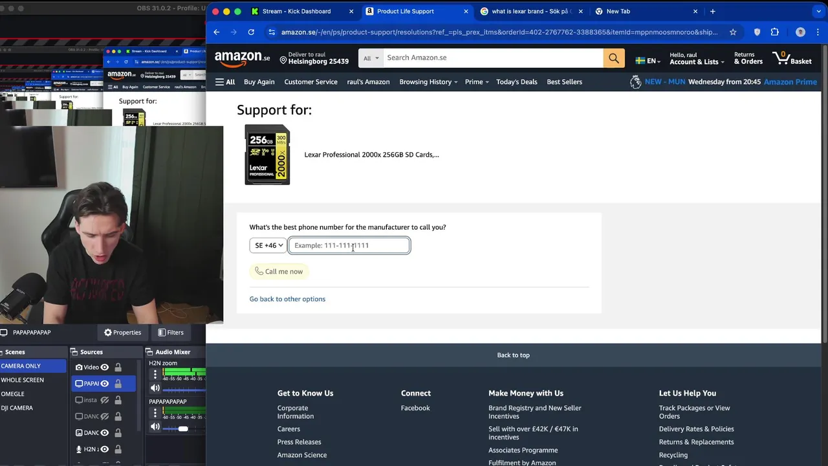The width and height of the screenshot is (828, 466).
Task: Hide the Video source eye icon
Action: [105, 367]
